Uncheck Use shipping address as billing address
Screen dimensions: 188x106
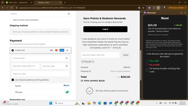(x=13, y=80)
